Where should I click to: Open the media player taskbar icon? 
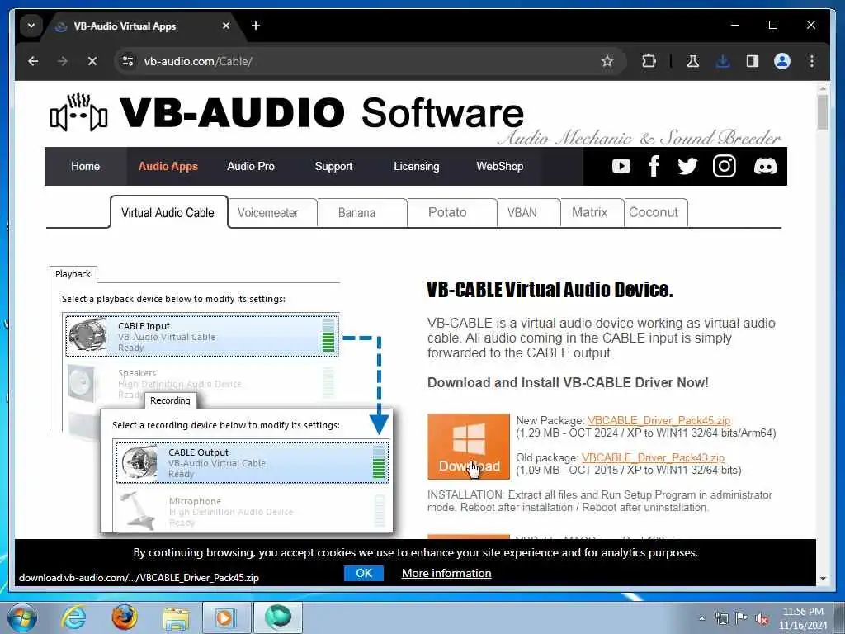tap(226, 617)
